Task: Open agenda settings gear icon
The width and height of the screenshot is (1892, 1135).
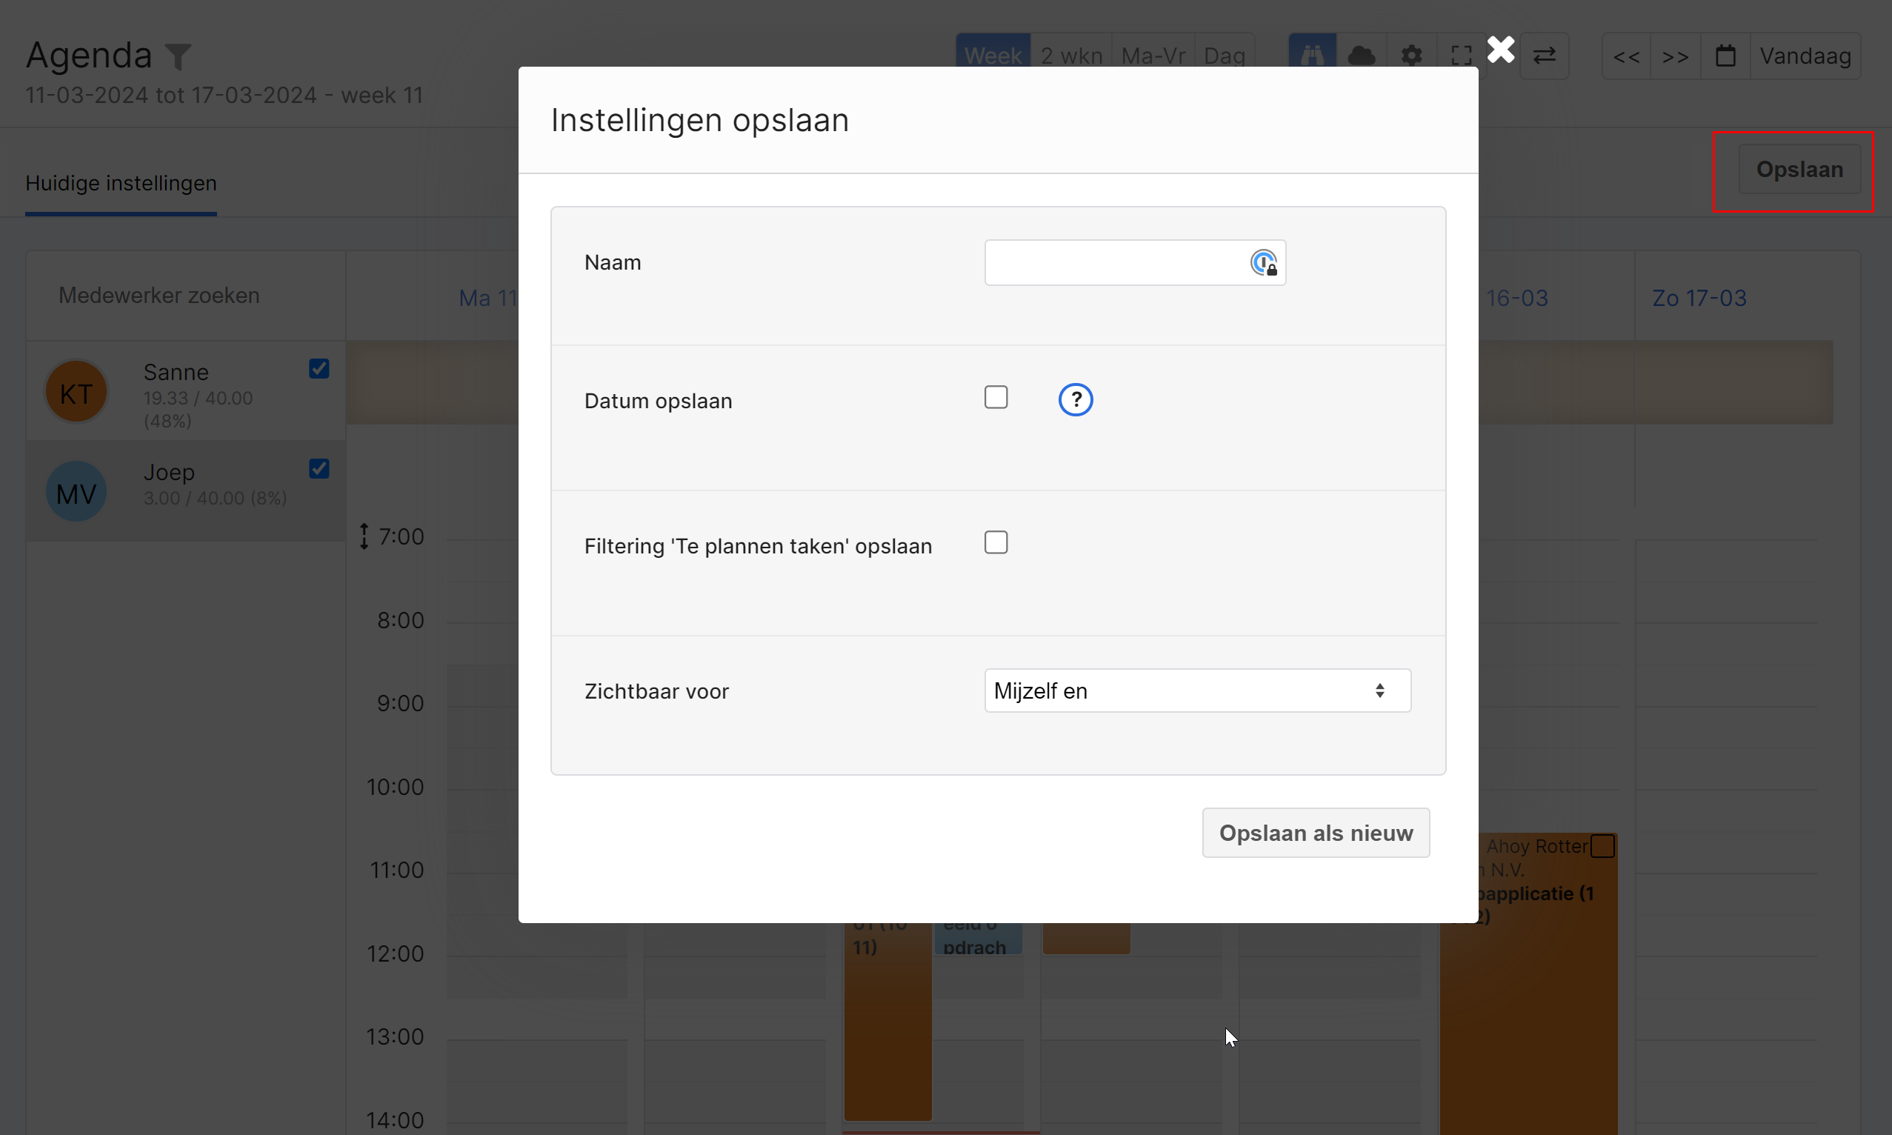Action: tap(1411, 55)
